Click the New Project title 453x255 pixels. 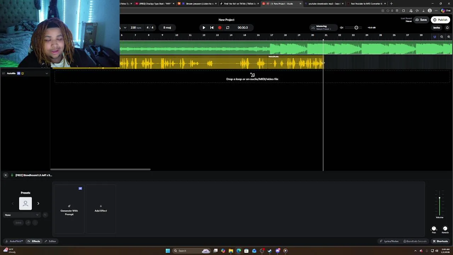226,20
